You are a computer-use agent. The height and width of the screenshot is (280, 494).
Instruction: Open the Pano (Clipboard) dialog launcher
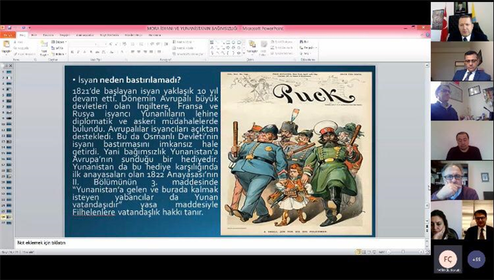pos(35,60)
